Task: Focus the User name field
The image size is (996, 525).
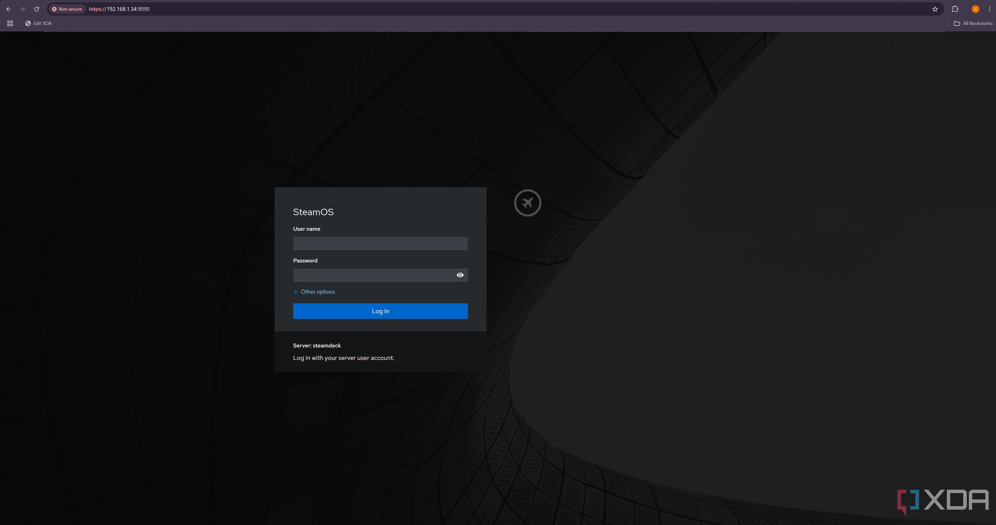Action: pyautogui.click(x=380, y=243)
